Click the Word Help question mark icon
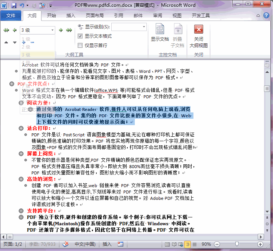 pyautogui.click(x=266, y=16)
